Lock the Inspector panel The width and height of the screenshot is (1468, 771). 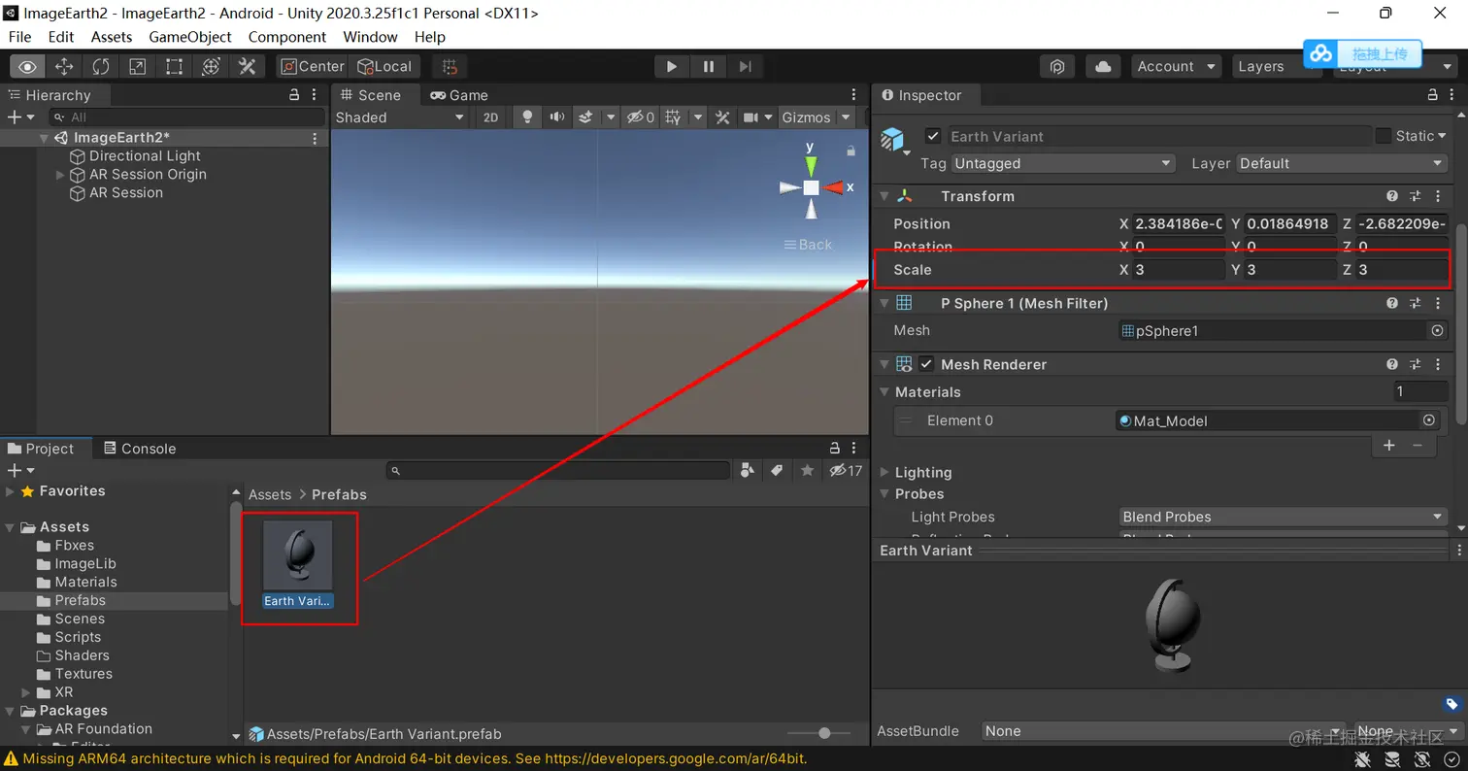click(x=1433, y=95)
